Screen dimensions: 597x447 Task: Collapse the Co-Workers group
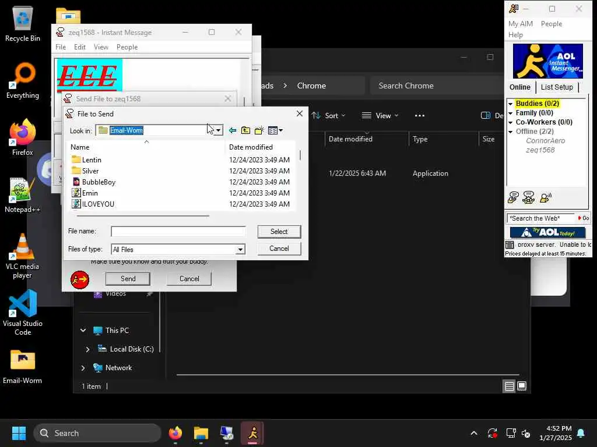coord(510,122)
